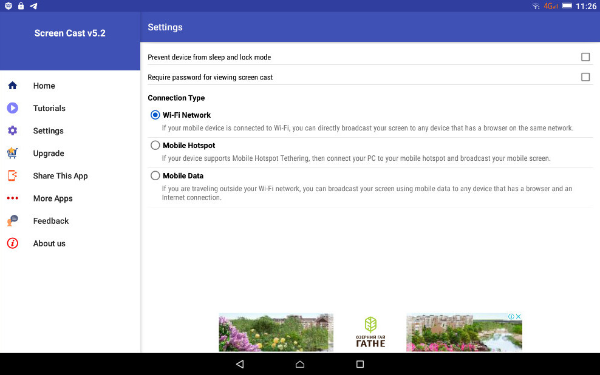Click the Screen Cast v5.2 header title
The width and height of the screenshot is (600, 375).
(x=70, y=33)
